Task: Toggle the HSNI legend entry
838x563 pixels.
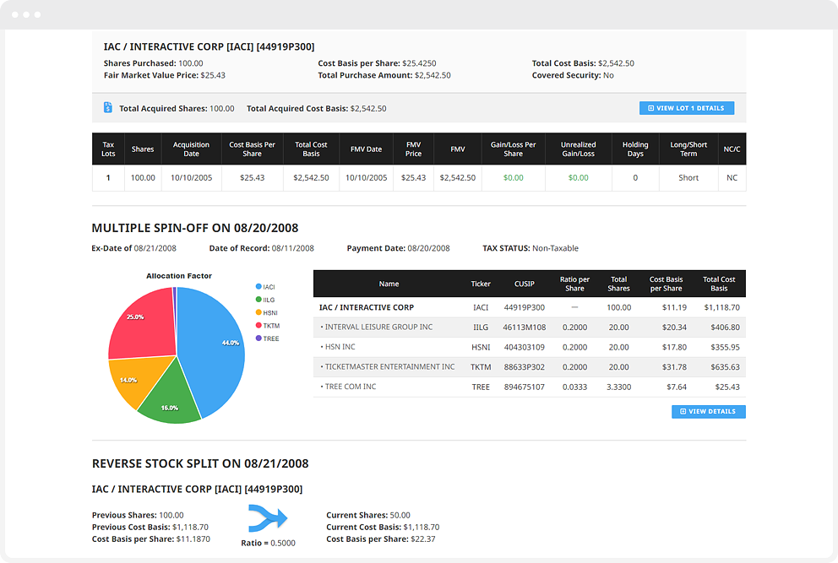Action: pyautogui.click(x=267, y=312)
